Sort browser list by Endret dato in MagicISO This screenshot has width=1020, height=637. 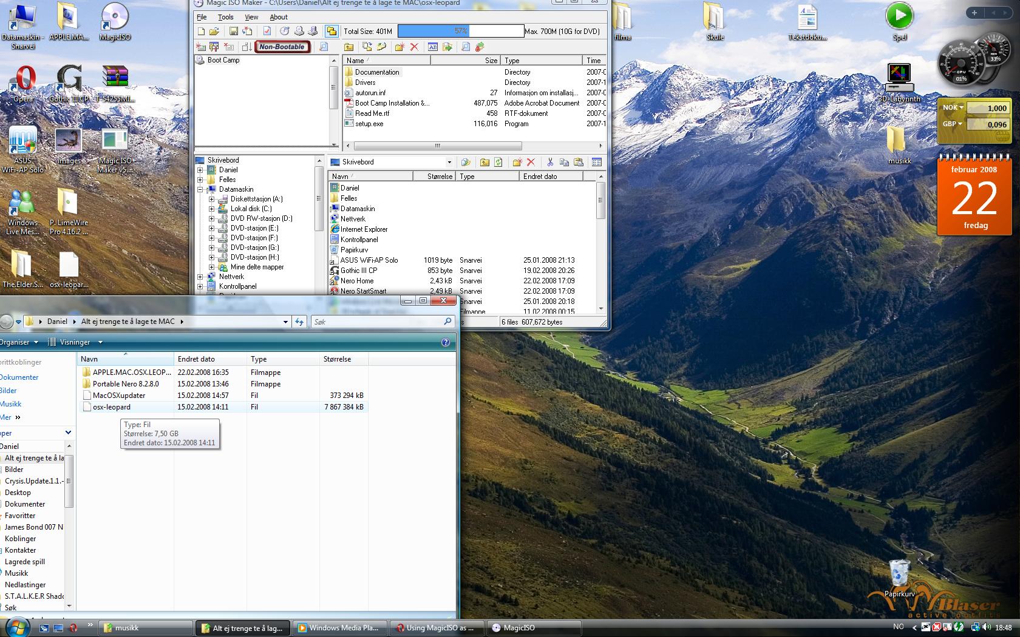551,177
